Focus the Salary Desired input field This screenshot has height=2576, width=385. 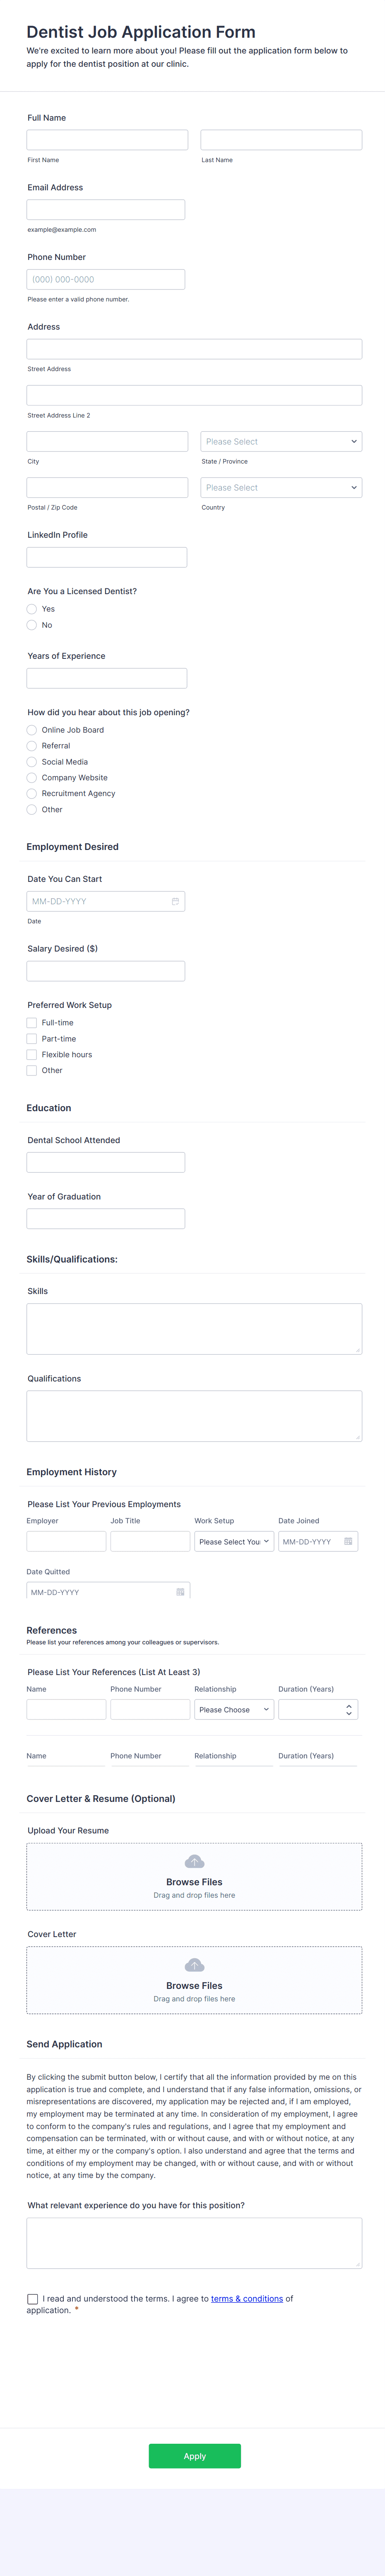(106, 970)
